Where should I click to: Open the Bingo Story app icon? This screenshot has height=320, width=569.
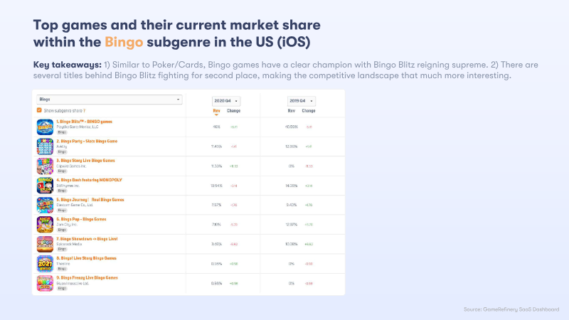[45, 166]
